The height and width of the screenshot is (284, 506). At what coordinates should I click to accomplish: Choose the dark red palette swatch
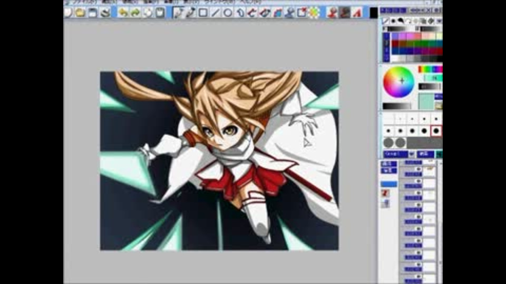pyautogui.click(x=395, y=44)
